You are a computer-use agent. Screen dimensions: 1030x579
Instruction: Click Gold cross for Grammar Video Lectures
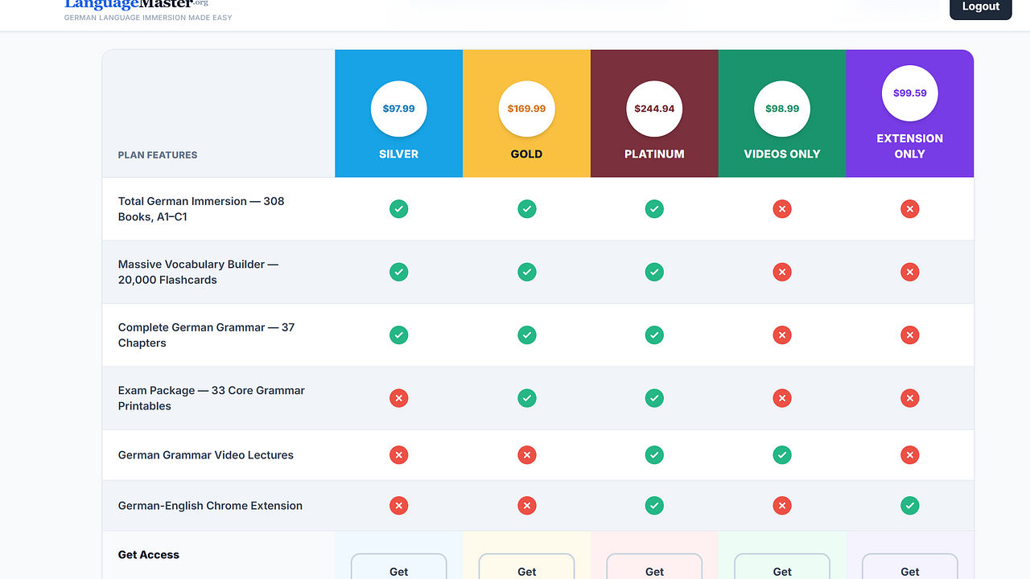(x=526, y=455)
